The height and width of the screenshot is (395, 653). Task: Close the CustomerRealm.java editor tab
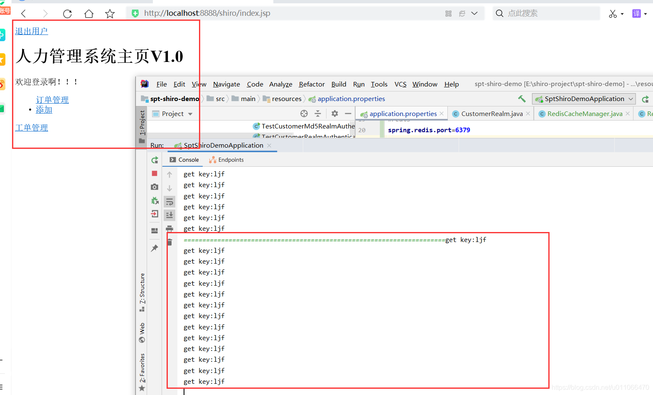(x=528, y=114)
